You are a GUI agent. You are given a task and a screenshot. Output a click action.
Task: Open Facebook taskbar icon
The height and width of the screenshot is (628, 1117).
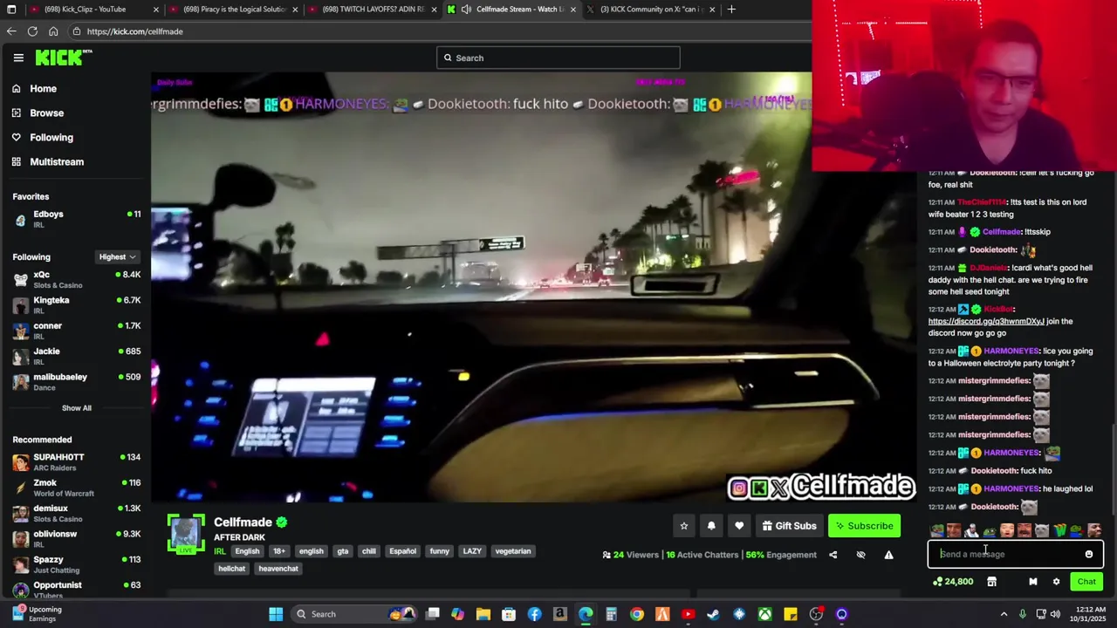(x=534, y=614)
